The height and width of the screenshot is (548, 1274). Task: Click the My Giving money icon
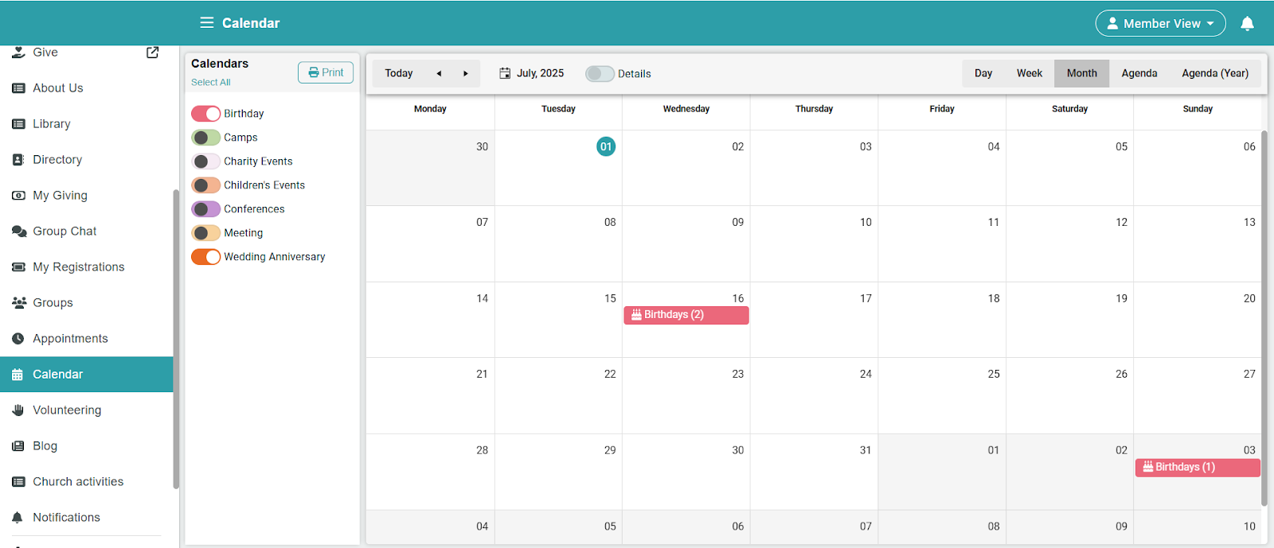pos(18,196)
